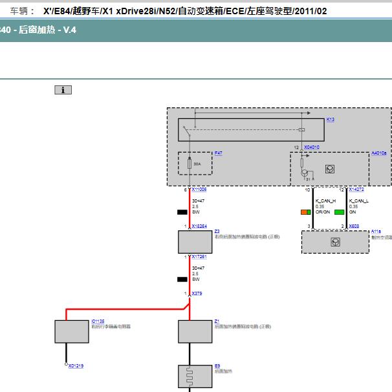Click the 30<47 label below X11006
392x392 pixels.
click(198, 201)
